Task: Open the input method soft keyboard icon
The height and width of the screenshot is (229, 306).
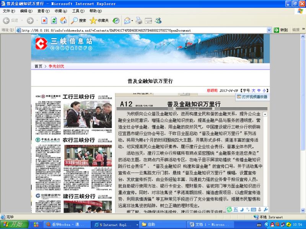Action: click(254, 210)
